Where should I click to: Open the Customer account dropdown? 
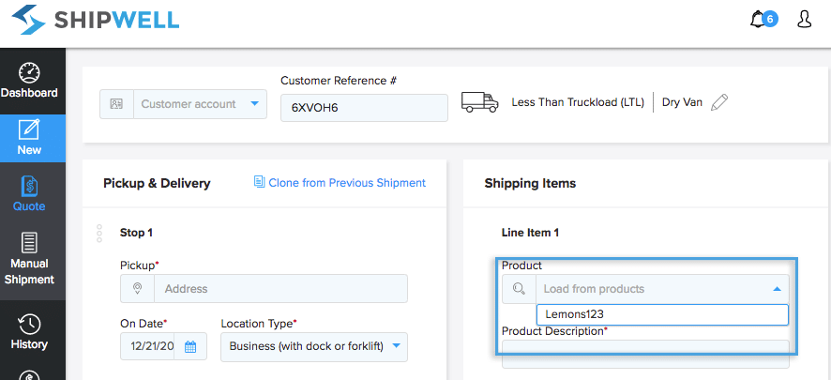[x=200, y=104]
